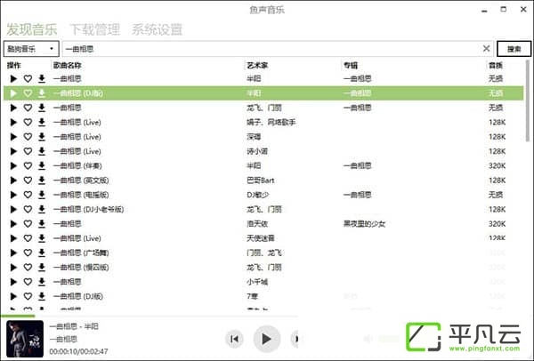Open the 下载管理 tab
Screen dimensions: 534x361
94,29
